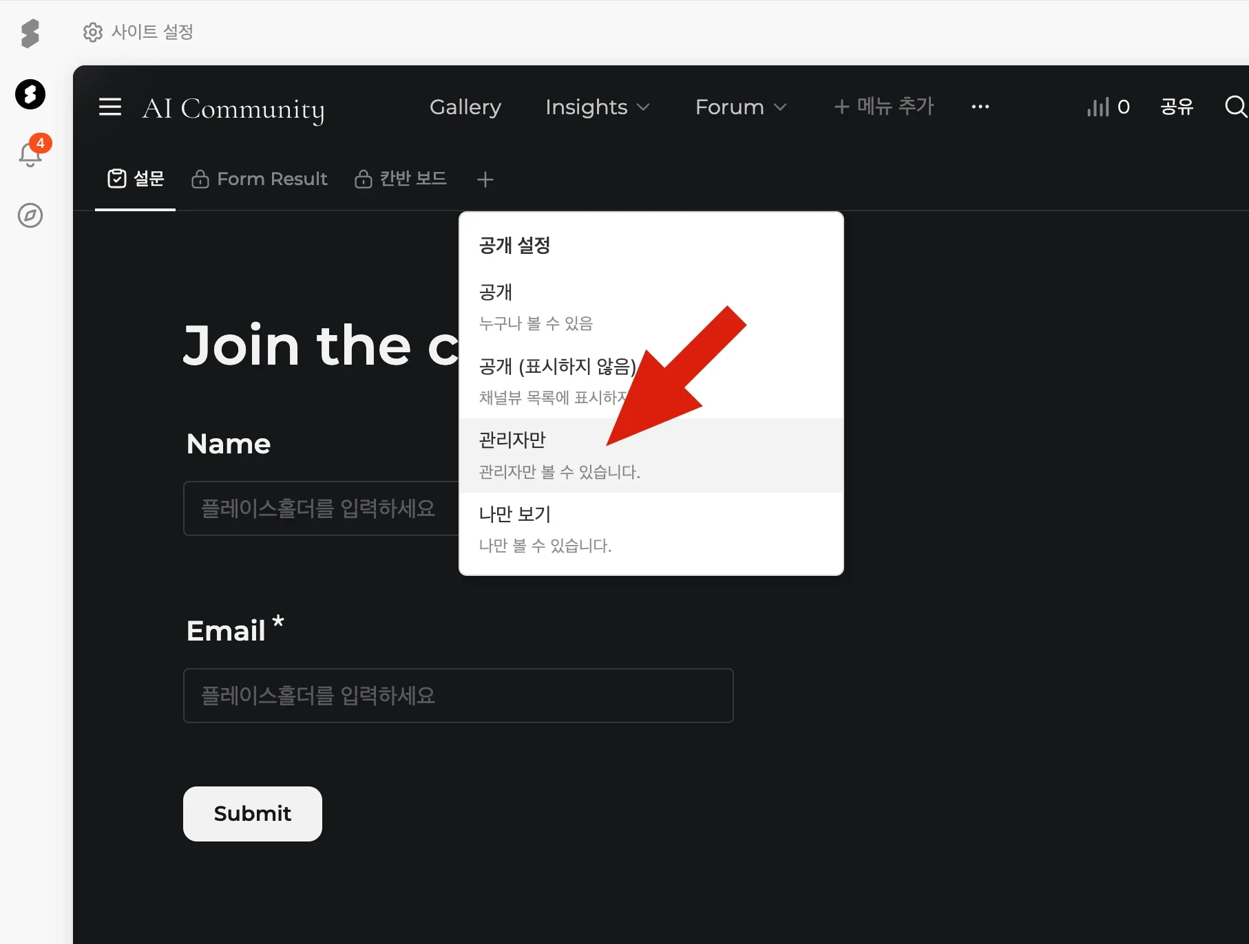This screenshot has height=944, width=1249.
Task: Click the gray S logo at top-left
Action: 30,33
